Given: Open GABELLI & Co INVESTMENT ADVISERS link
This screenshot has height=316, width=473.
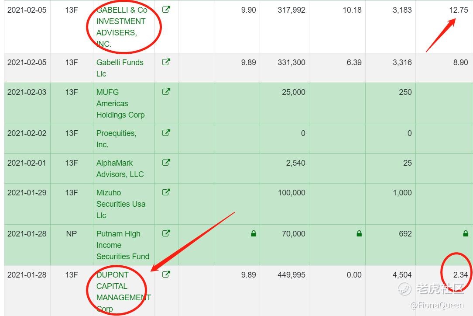Looking at the screenshot, I should coord(122,27).
